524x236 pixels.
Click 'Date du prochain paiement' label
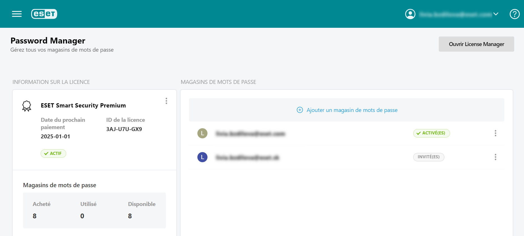[63, 123]
